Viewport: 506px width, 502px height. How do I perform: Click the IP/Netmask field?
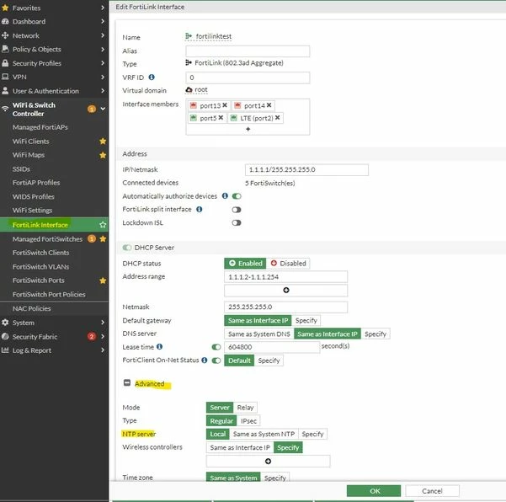pos(306,170)
